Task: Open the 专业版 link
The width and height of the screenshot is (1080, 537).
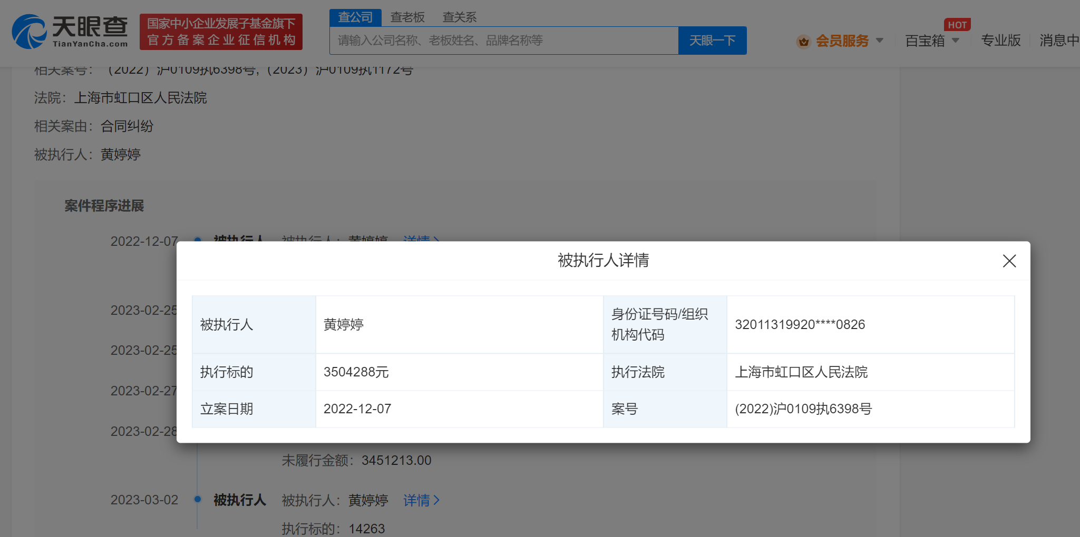Action: click(1000, 41)
